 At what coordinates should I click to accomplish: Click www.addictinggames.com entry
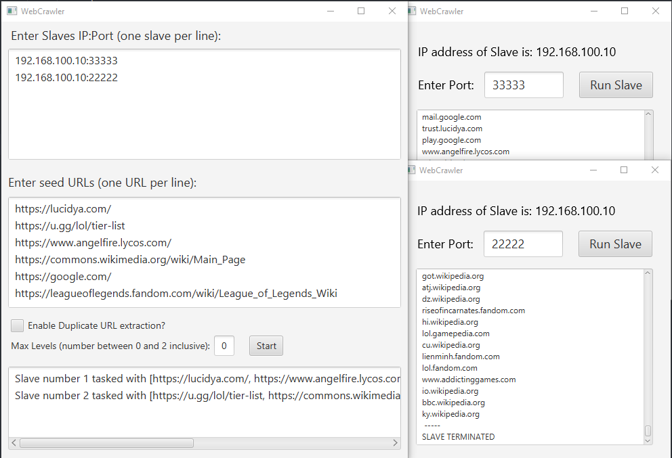(x=469, y=380)
